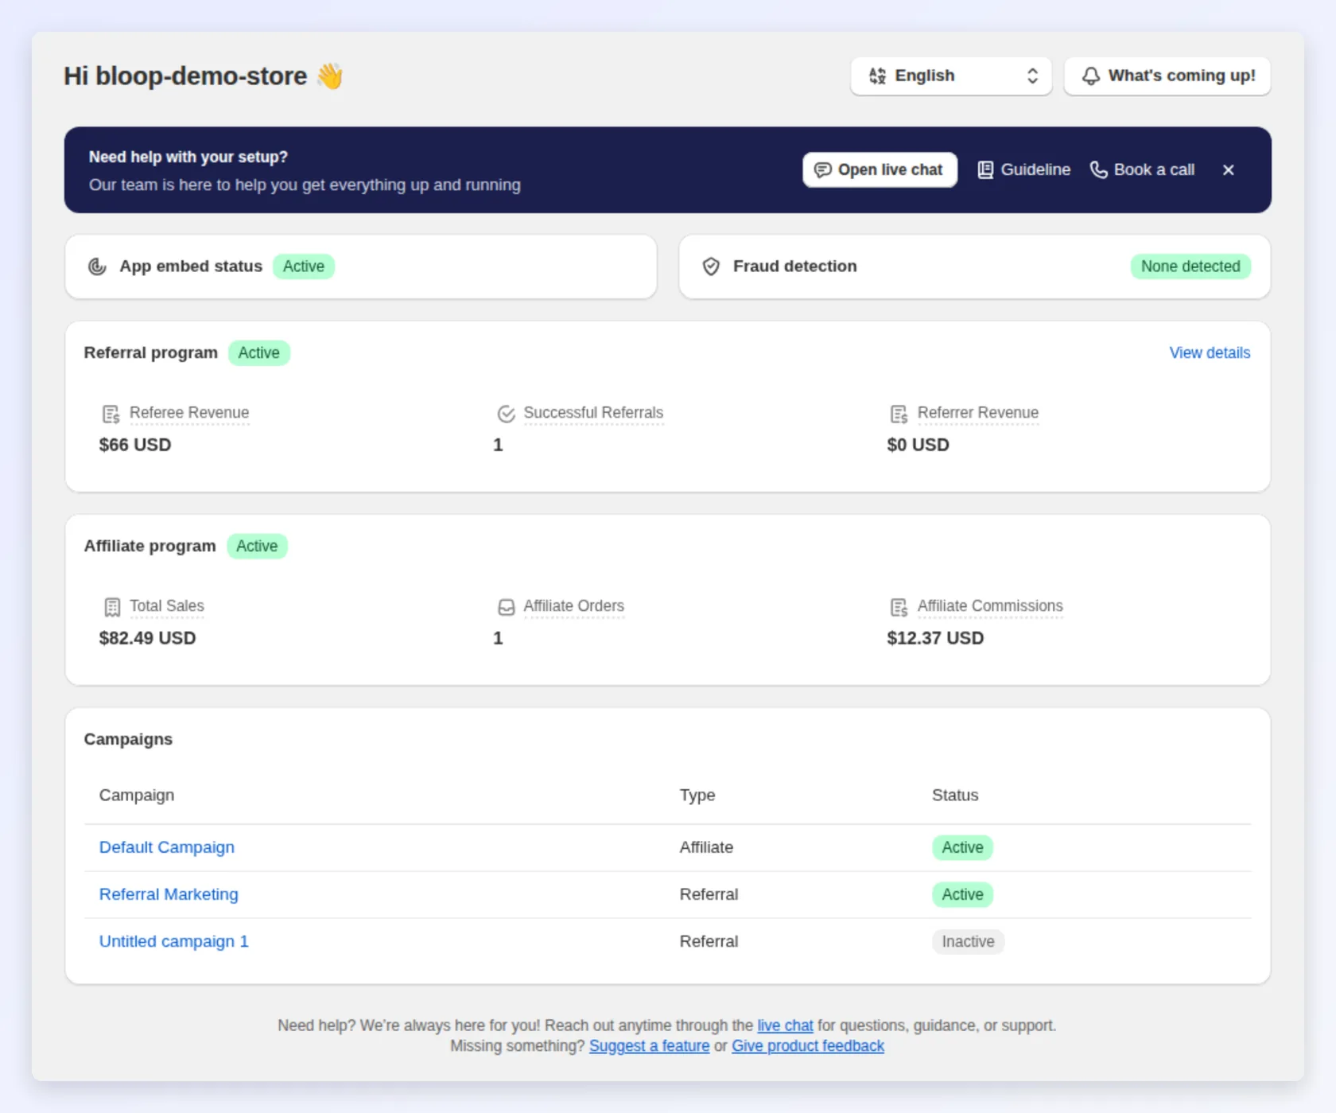
Task: Open live chat from the setup banner
Action: coord(880,170)
